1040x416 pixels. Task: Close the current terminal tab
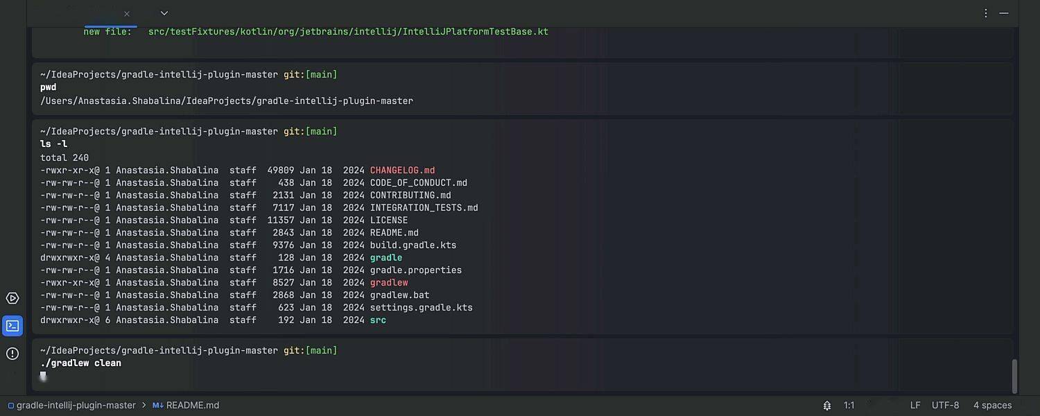tap(127, 12)
